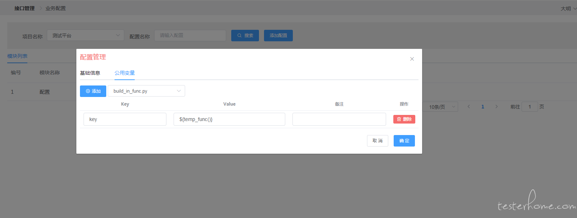This screenshot has width=577, height=218.
Task: Click the 编号 column header
Action: tap(16, 73)
